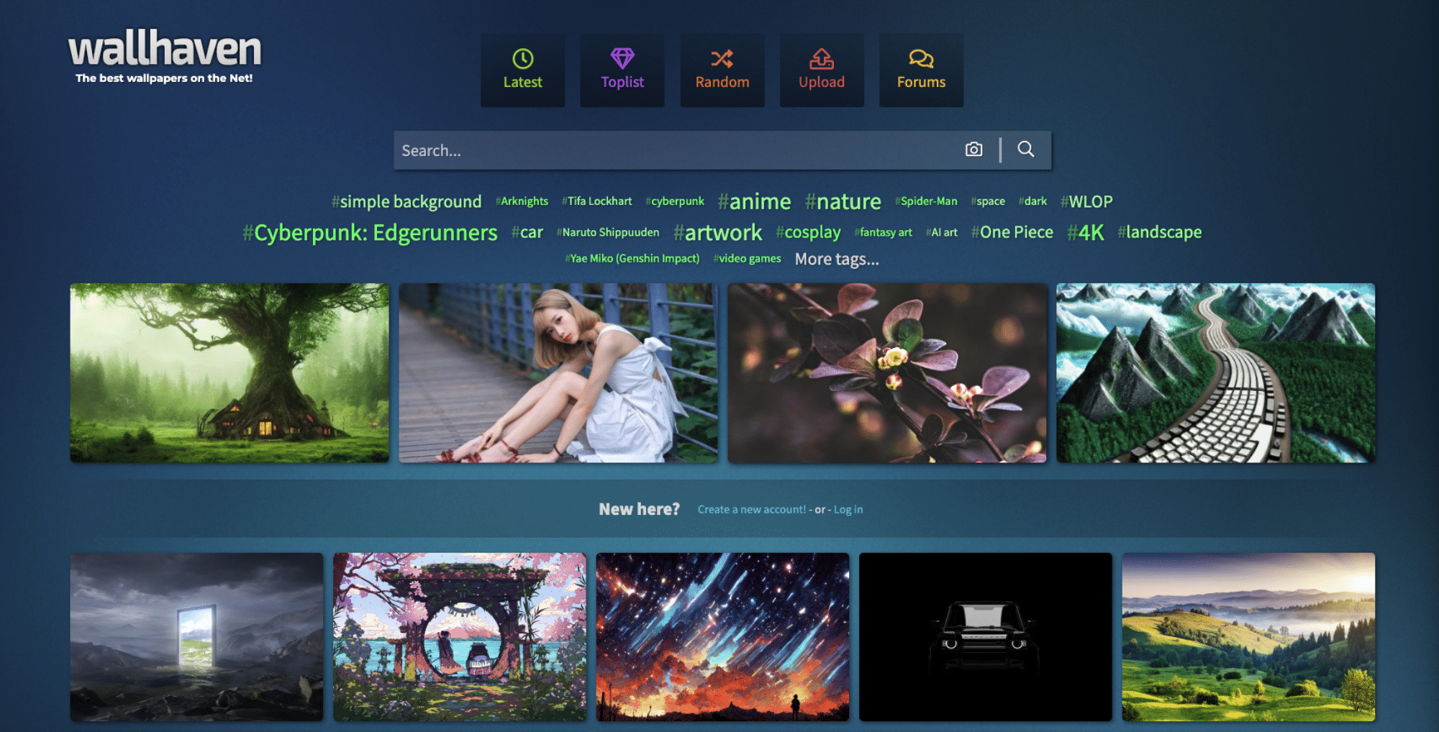Click the Forums chat bubbles icon
The image size is (1439, 732).
point(921,58)
